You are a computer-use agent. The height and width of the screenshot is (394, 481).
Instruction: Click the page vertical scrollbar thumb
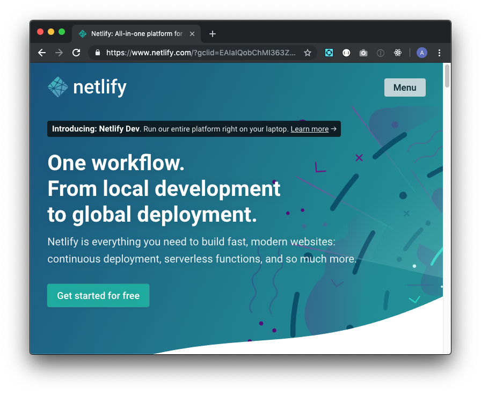447,76
